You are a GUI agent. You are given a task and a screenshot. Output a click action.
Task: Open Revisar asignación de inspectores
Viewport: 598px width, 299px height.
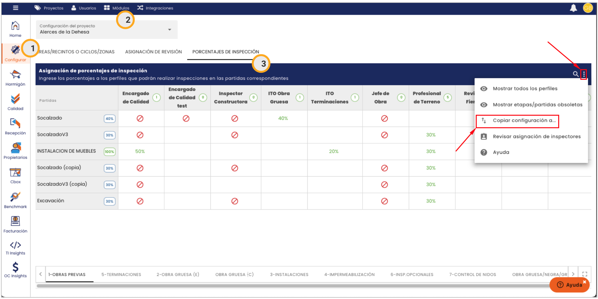[x=536, y=137]
